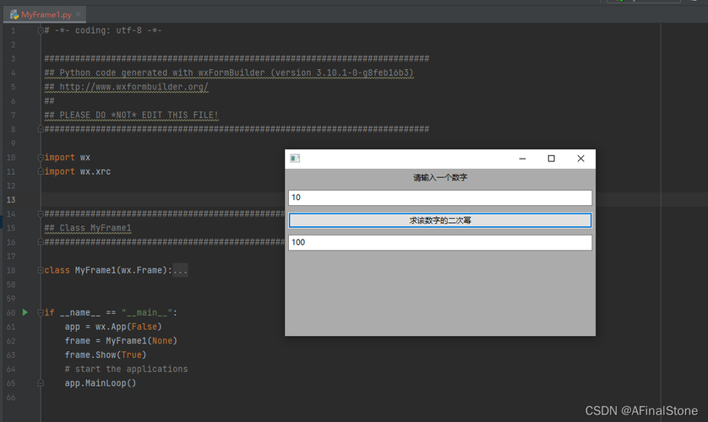The image size is (708, 422).
Task: Click the input field containing 10
Action: 440,197
